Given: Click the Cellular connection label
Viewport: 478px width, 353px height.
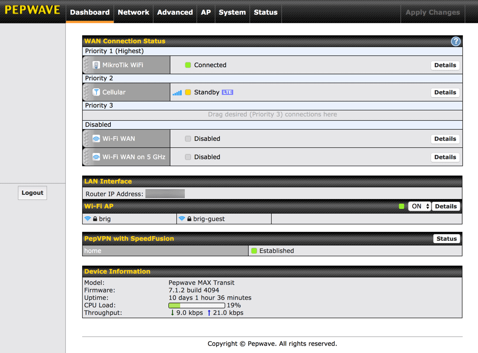Looking at the screenshot, I should click(114, 92).
